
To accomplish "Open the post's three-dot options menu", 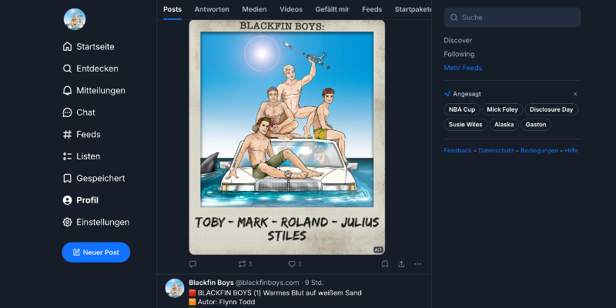I will pyautogui.click(x=418, y=264).
